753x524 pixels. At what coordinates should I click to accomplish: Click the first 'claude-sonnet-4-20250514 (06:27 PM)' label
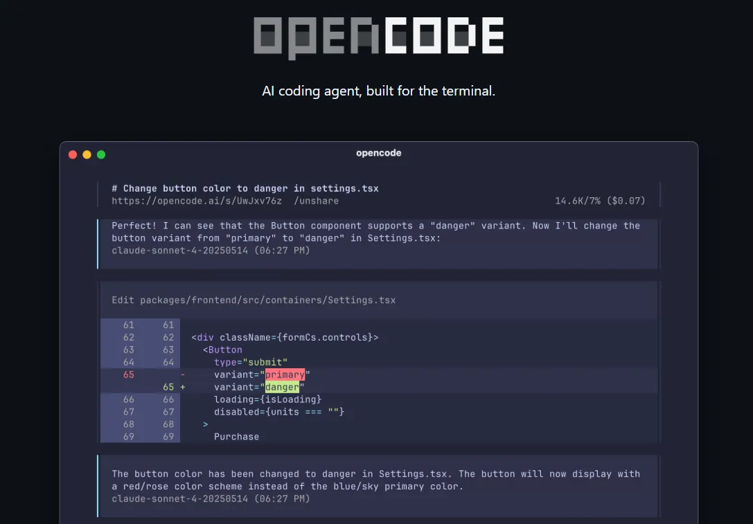pyautogui.click(x=211, y=251)
